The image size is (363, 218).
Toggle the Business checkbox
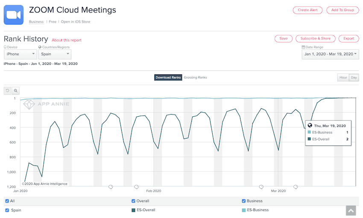point(244,201)
